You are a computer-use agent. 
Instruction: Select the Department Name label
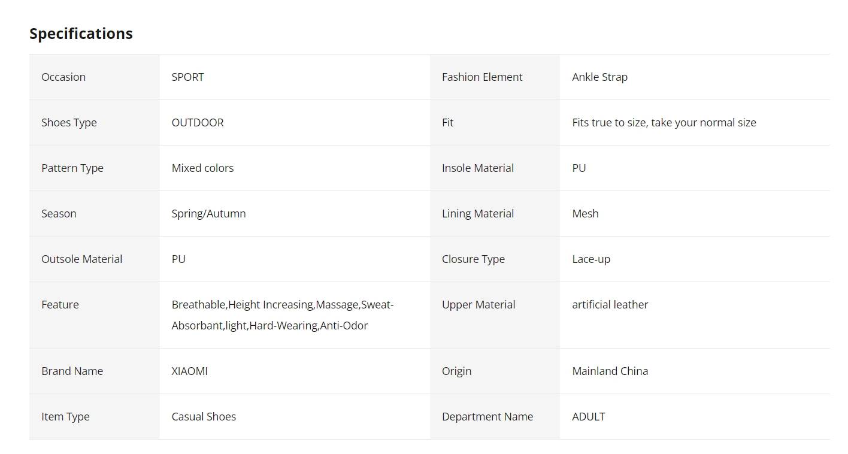tap(487, 417)
